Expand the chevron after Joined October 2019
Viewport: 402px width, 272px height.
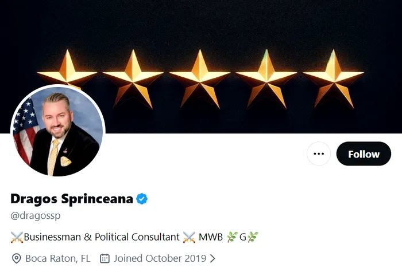(x=213, y=258)
